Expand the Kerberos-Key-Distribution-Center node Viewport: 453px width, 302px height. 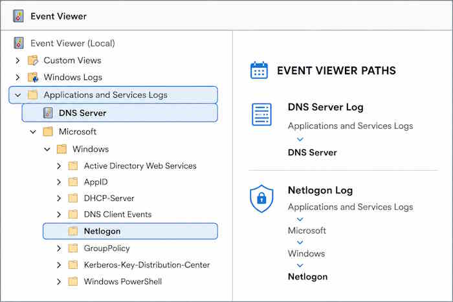tap(59, 264)
